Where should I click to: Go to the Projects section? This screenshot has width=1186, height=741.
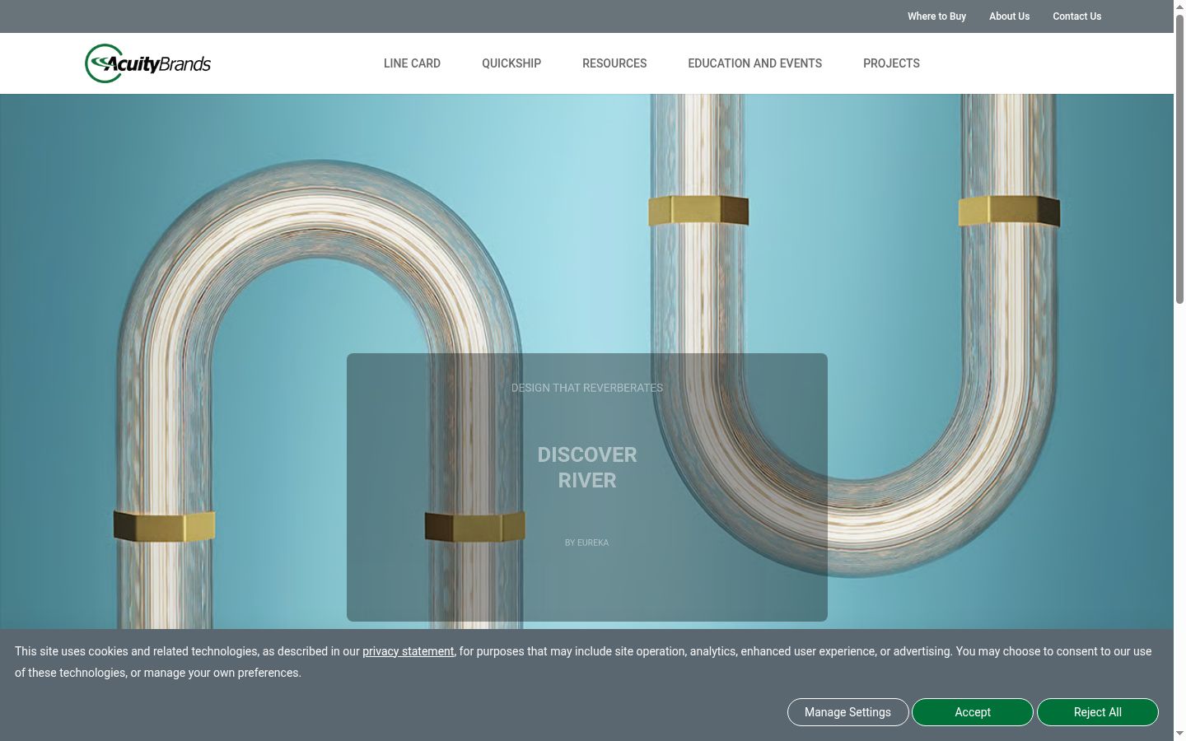tap(891, 63)
